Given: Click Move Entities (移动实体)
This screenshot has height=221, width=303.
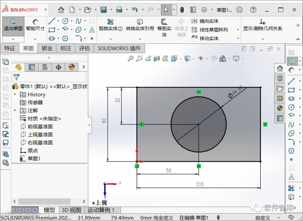Looking at the screenshot, I should (x=205, y=38).
